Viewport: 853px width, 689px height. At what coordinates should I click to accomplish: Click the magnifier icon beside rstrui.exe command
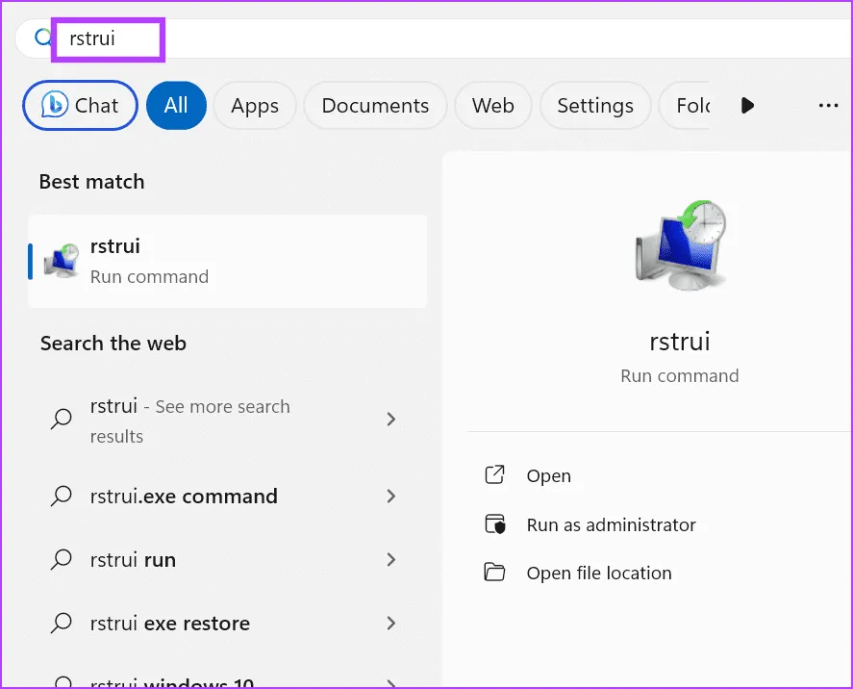62,497
